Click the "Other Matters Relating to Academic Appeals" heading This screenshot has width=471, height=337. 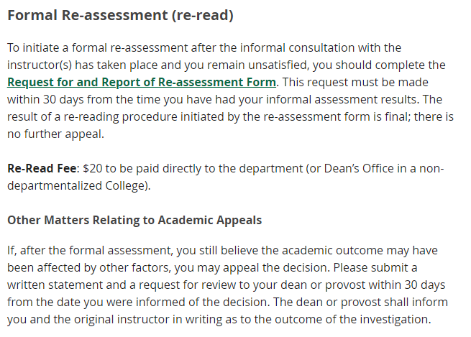click(134, 220)
